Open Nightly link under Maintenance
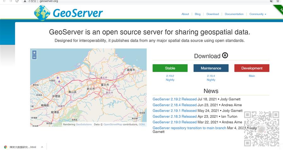The height and width of the screenshot is (150, 283). [211, 80]
